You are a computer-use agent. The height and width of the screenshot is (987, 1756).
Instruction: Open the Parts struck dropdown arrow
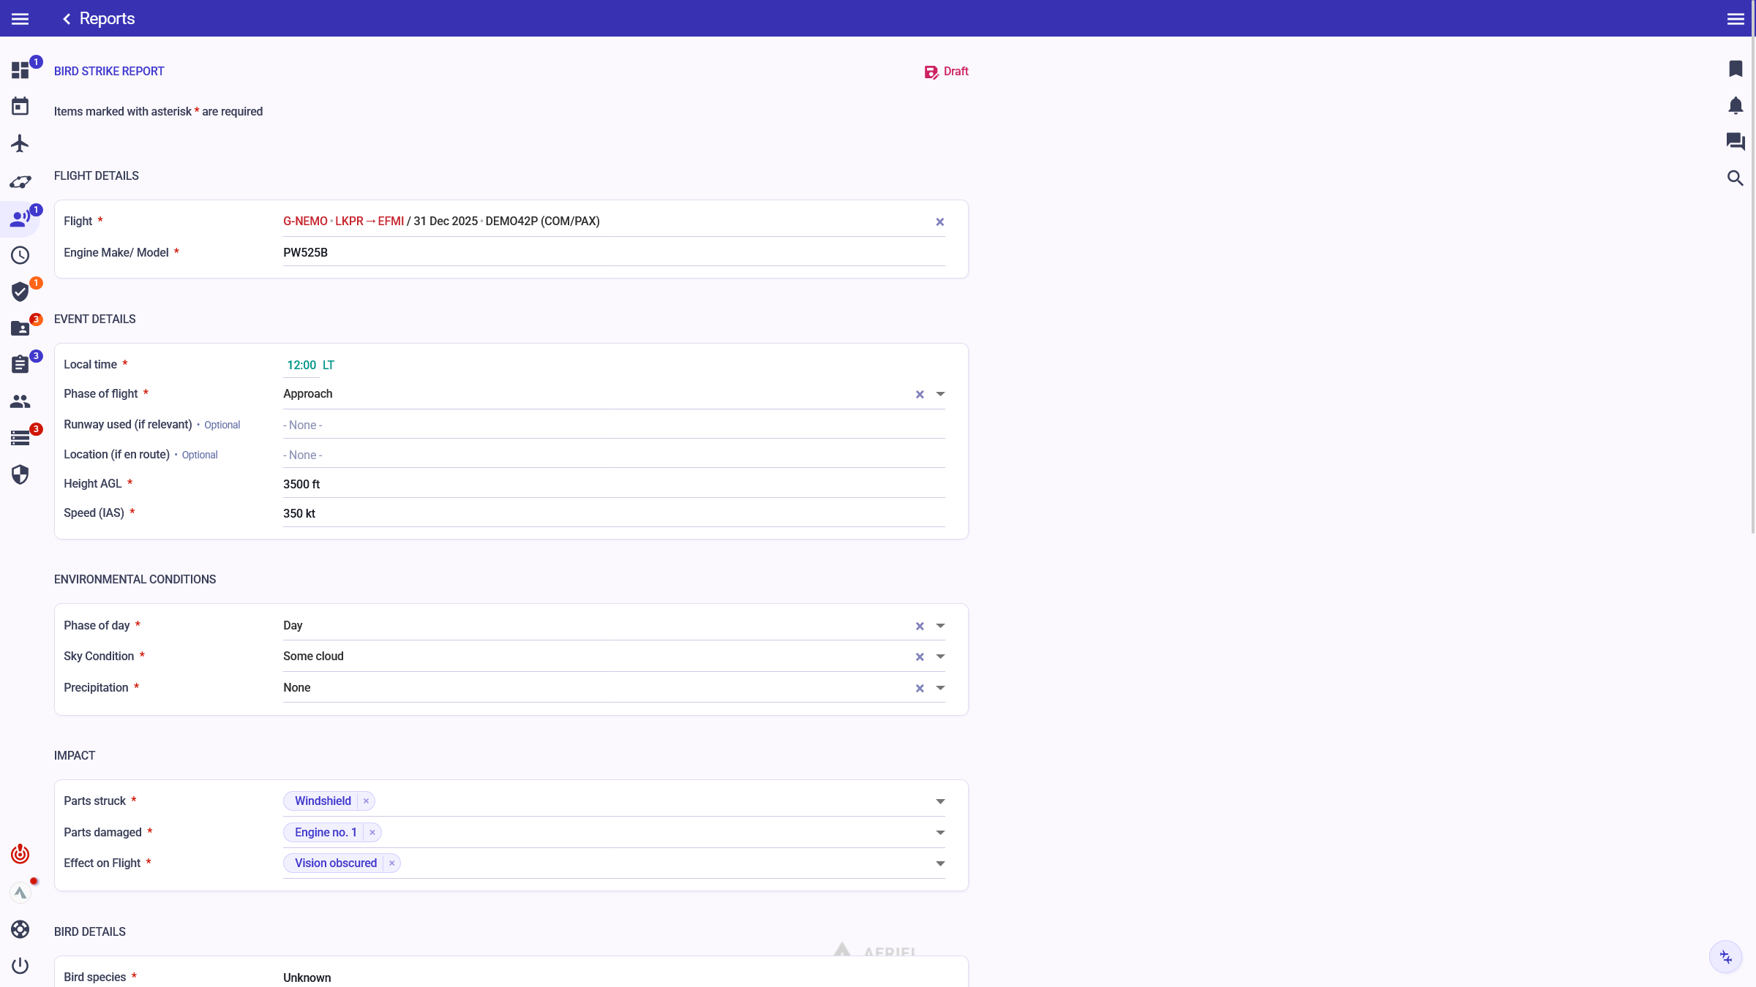click(941, 802)
